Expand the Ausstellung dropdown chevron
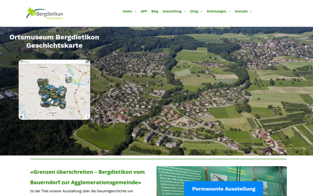Image resolution: width=313 pixels, height=196 pixels. coord(185,11)
